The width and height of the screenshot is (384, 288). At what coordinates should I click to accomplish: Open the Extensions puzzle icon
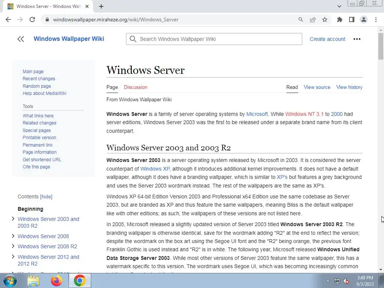pyautogui.click(x=339, y=19)
